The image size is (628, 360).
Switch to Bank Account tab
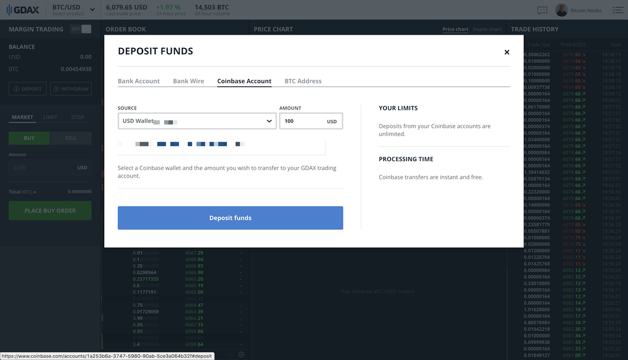[138, 81]
